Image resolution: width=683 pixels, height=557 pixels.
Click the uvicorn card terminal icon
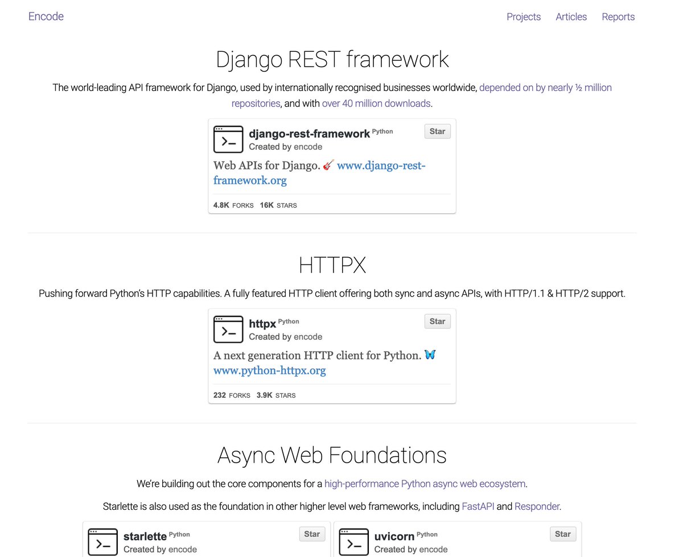click(353, 542)
